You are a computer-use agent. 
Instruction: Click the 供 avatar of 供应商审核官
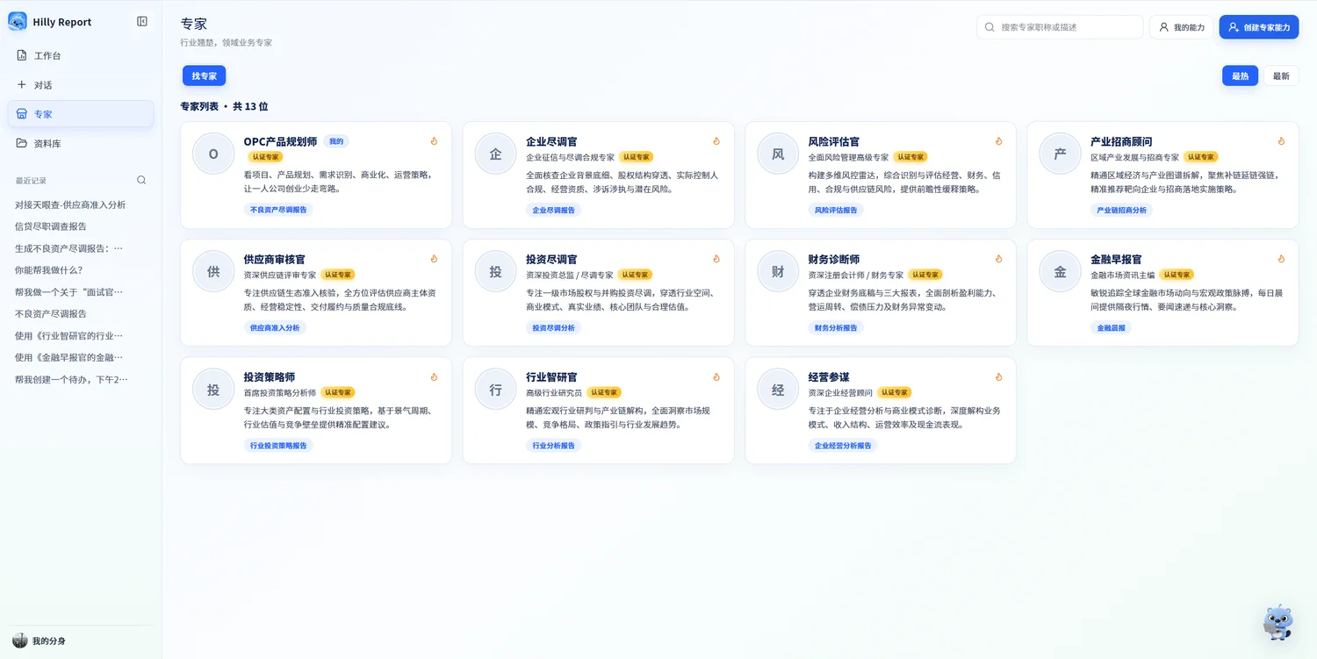pyautogui.click(x=213, y=272)
